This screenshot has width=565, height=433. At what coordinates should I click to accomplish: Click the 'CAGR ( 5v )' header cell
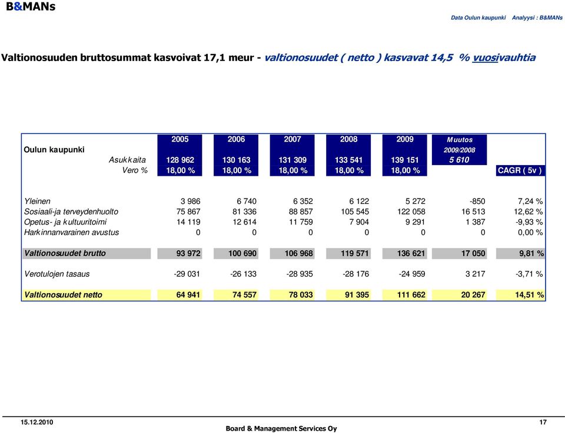520,170
